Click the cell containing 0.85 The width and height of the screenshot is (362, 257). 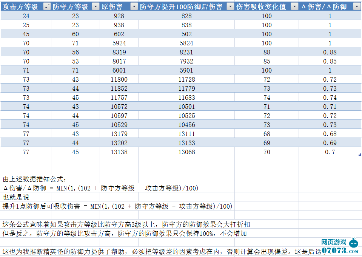[x=330, y=61]
